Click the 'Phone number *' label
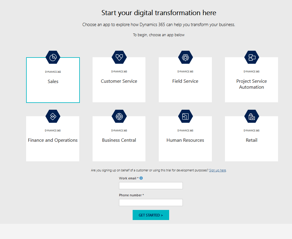Image resolution: width=292 pixels, height=239 pixels. (x=131, y=195)
